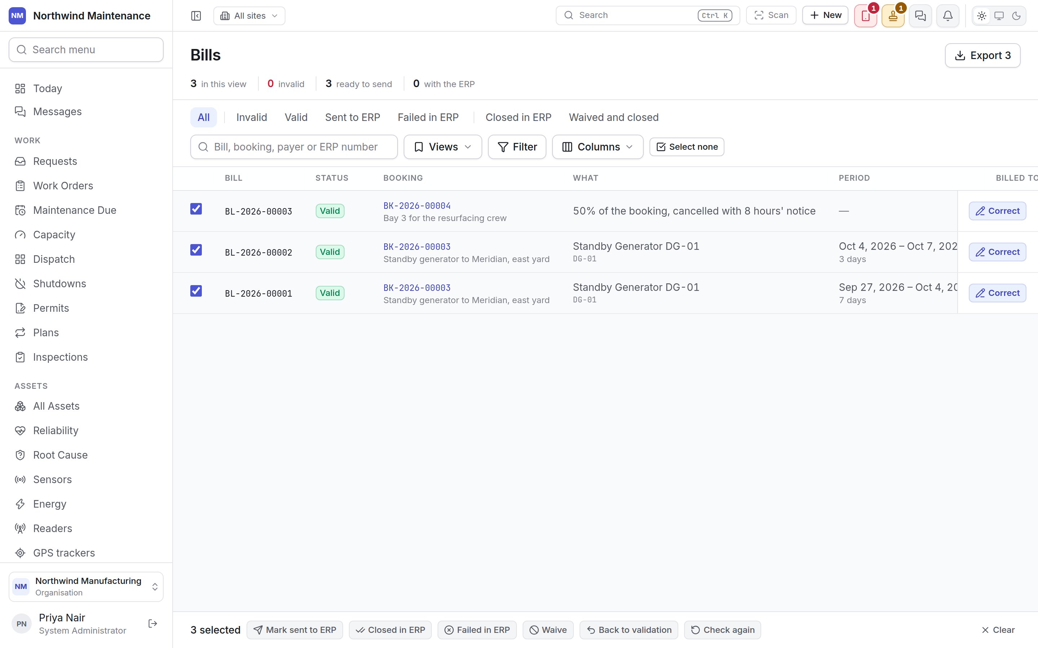Open the All sites dropdown

click(249, 16)
